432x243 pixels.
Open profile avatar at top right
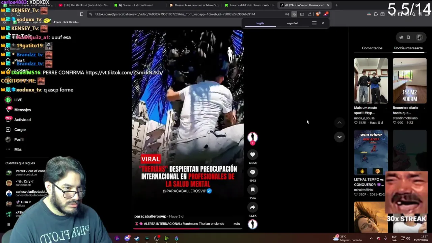click(x=420, y=37)
